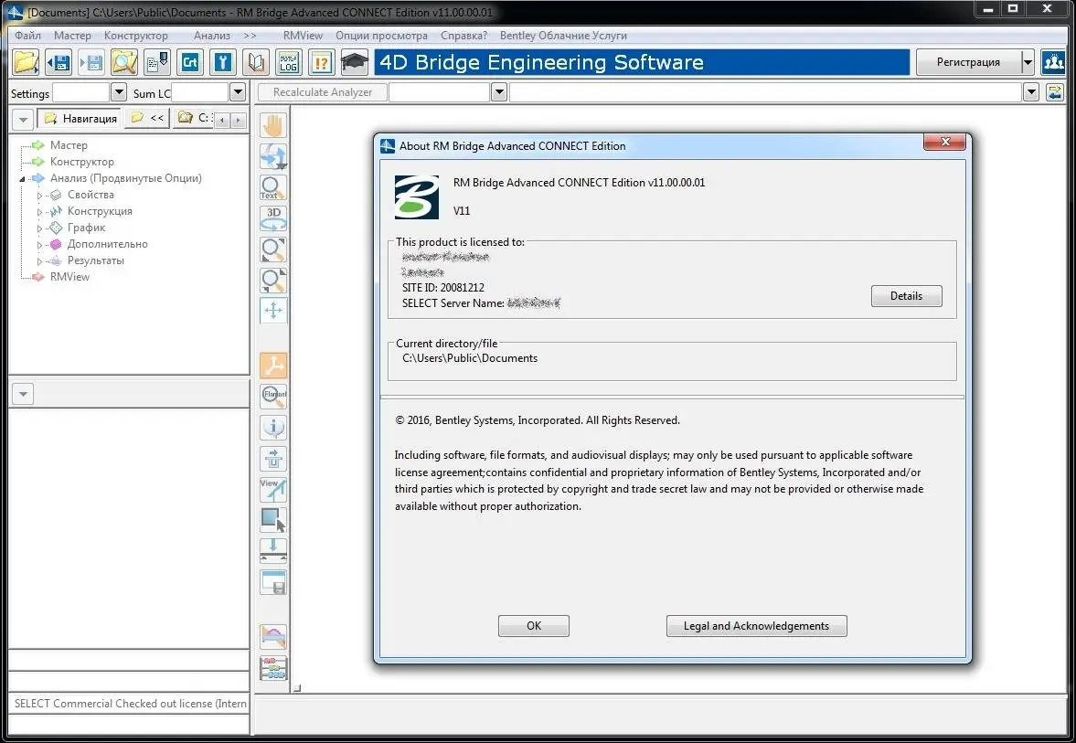Click the blue Crt toolbar icon
Viewport: 1076px width, 743px height.
click(x=190, y=62)
